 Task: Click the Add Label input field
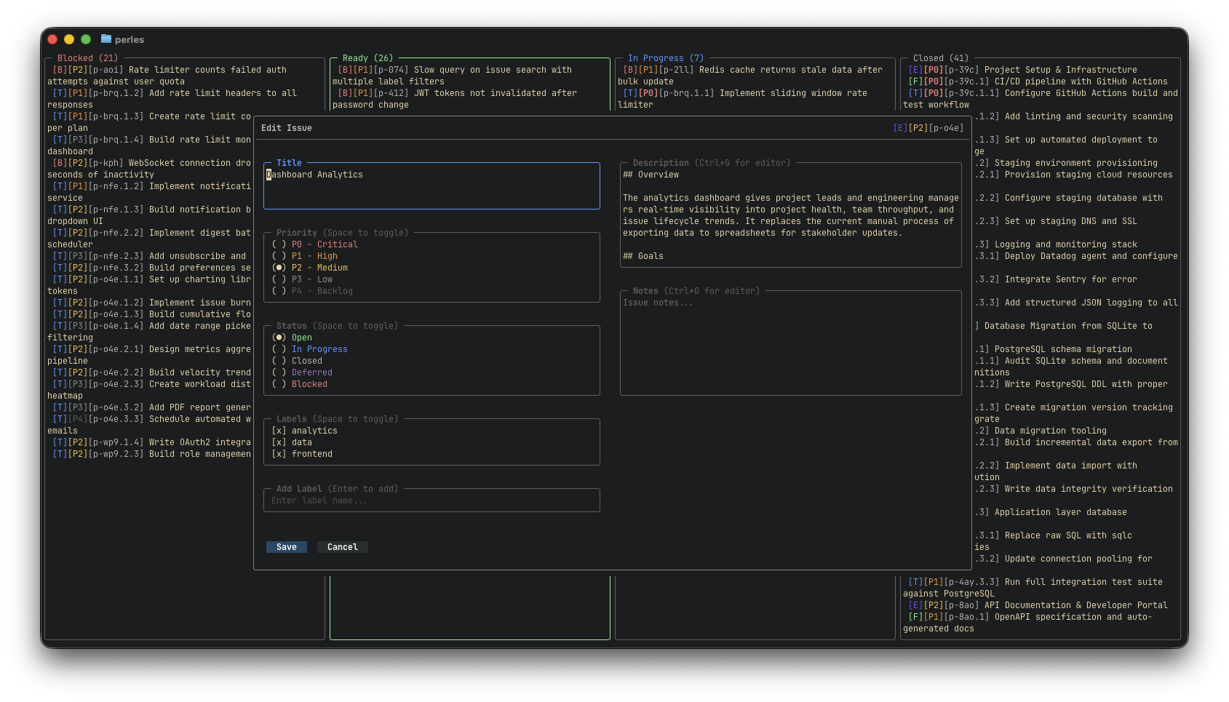click(431, 500)
